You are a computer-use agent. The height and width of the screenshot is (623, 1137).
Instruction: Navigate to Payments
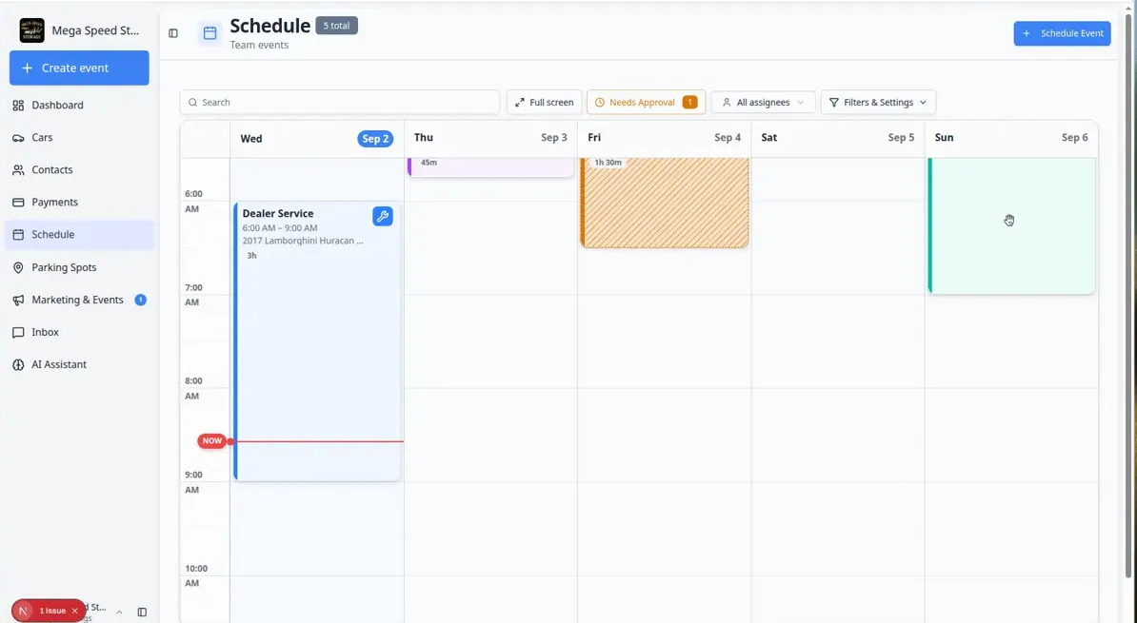[x=79, y=202]
